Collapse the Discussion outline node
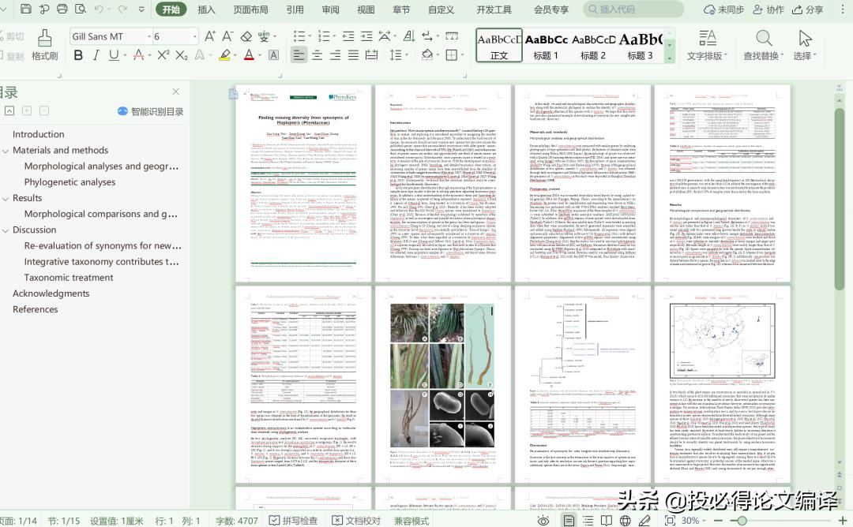The width and height of the screenshot is (853, 527). tap(6, 230)
